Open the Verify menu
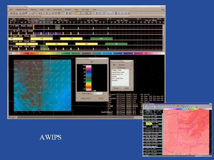The height and width of the screenshot is (160, 214). pos(95,9)
